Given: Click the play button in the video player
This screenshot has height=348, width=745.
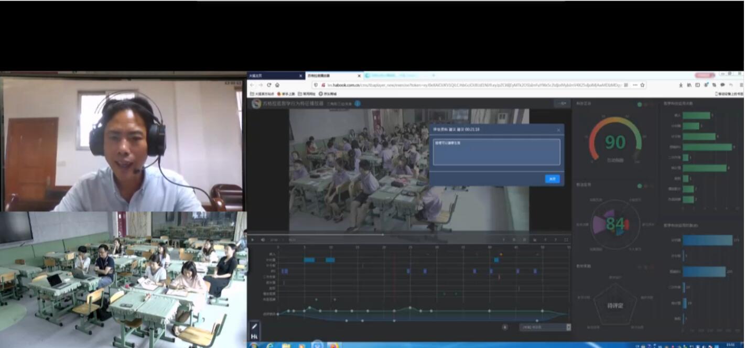Looking at the screenshot, I should click(x=252, y=240).
